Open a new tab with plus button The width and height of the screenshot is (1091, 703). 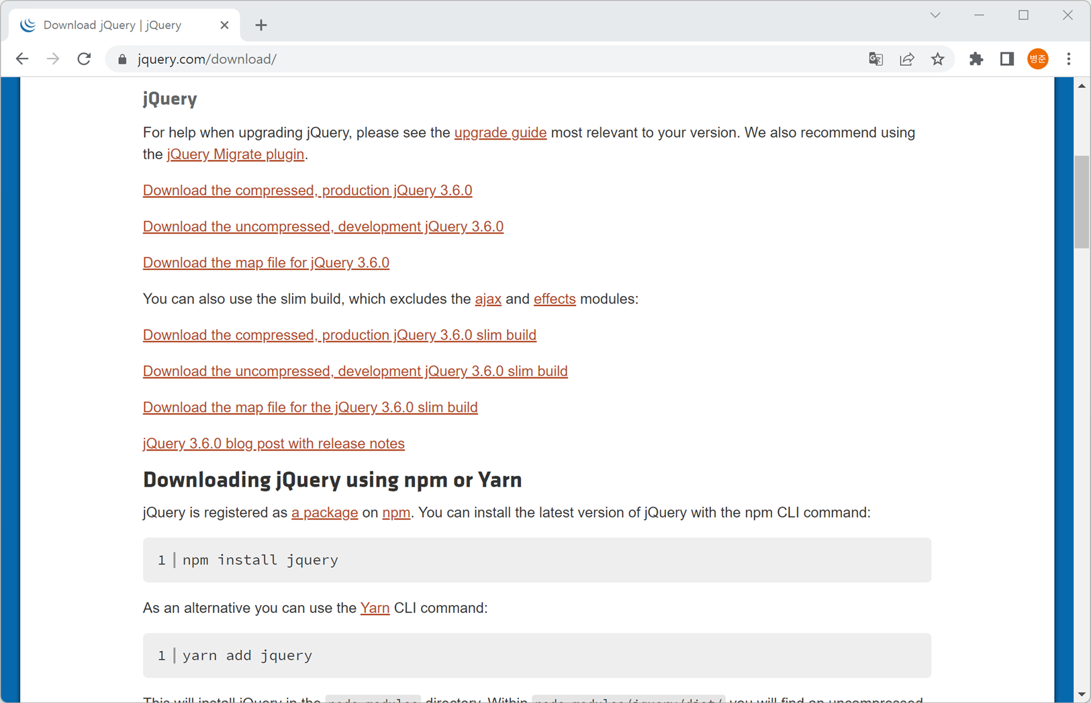(261, 26)
